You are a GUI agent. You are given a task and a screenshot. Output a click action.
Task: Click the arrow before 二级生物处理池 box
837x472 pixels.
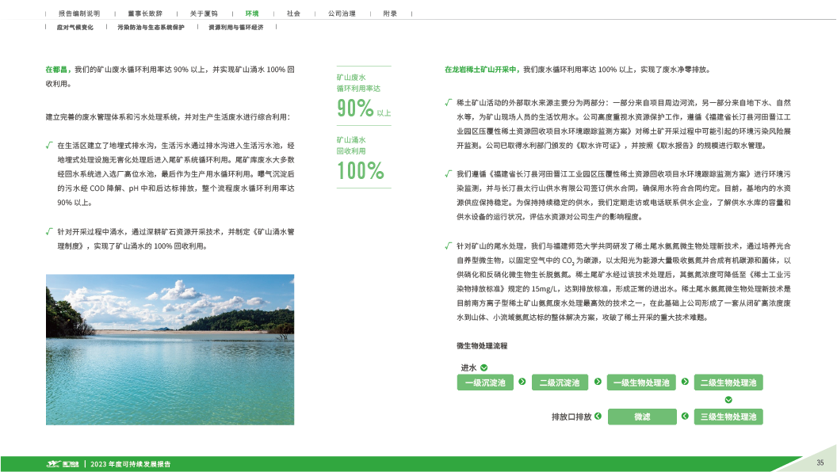tap(684, 382)
